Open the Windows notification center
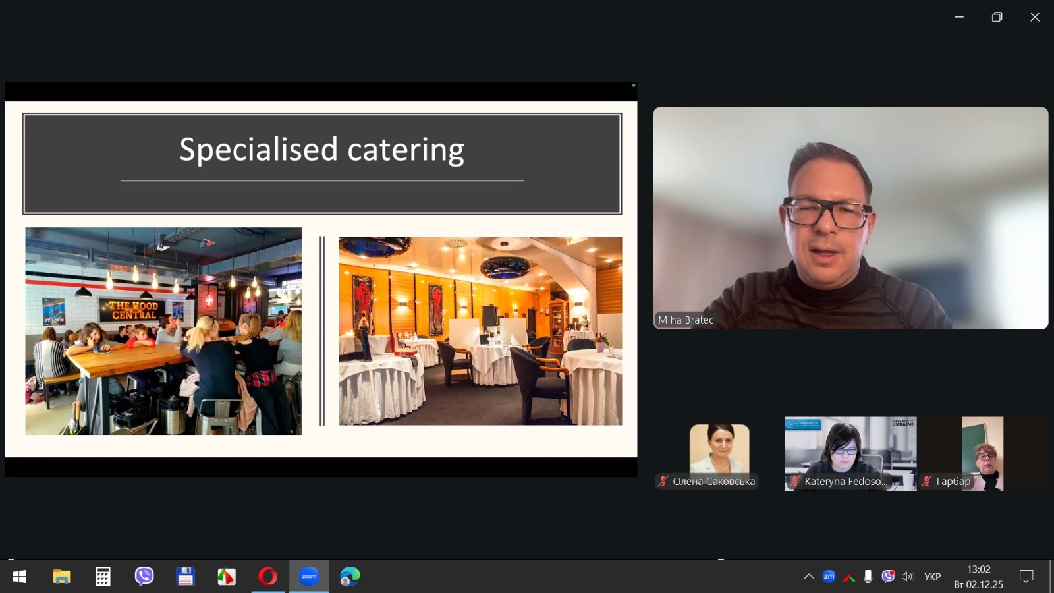Image resolution: width=1054 pixels, height=593 pixels. 1026,577
